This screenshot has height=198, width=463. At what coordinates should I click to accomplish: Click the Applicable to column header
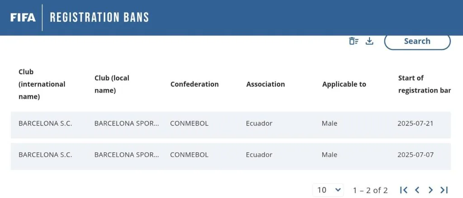(344, 84)
